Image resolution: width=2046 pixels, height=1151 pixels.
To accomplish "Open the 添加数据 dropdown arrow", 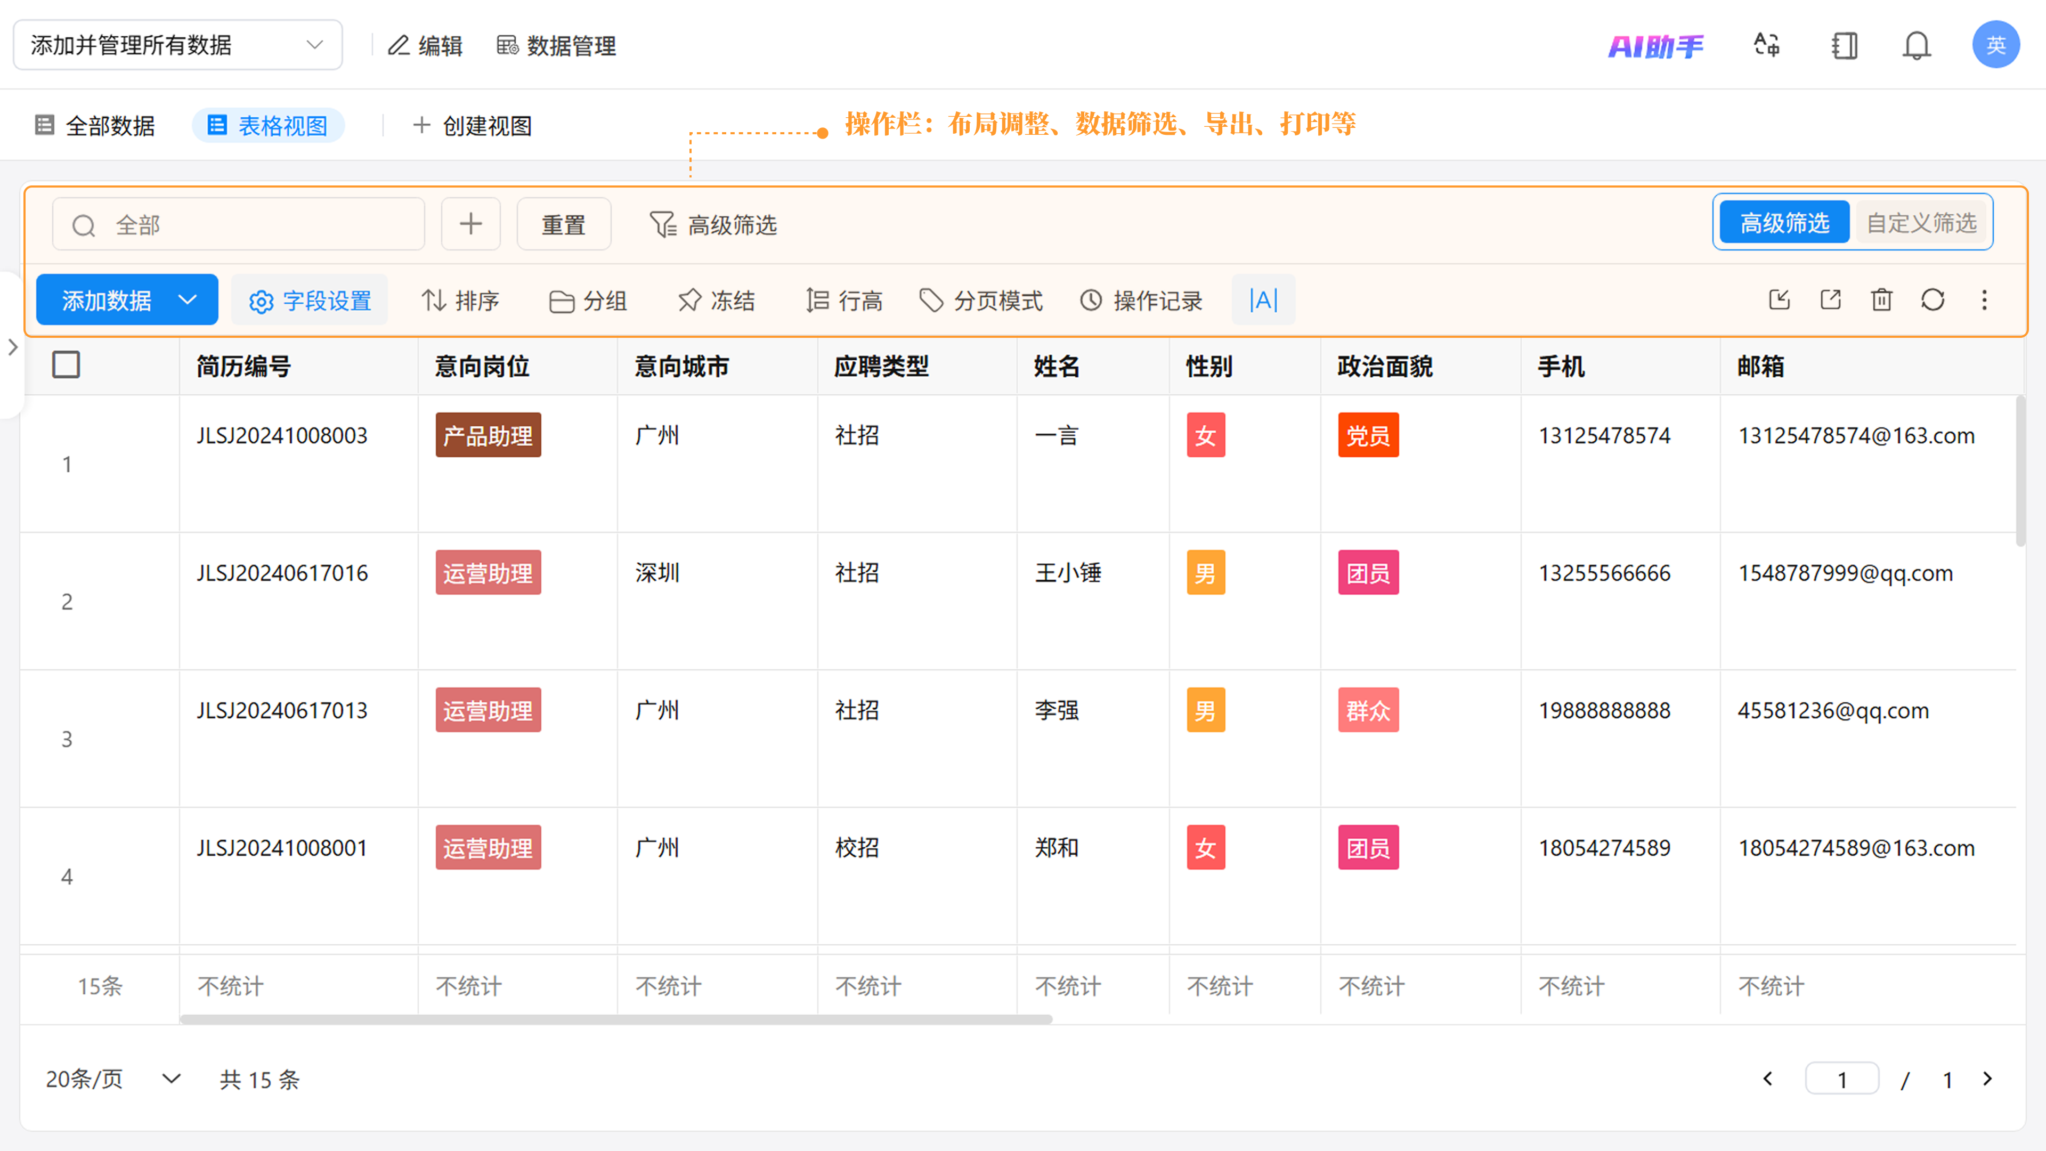I will (188, 300).
